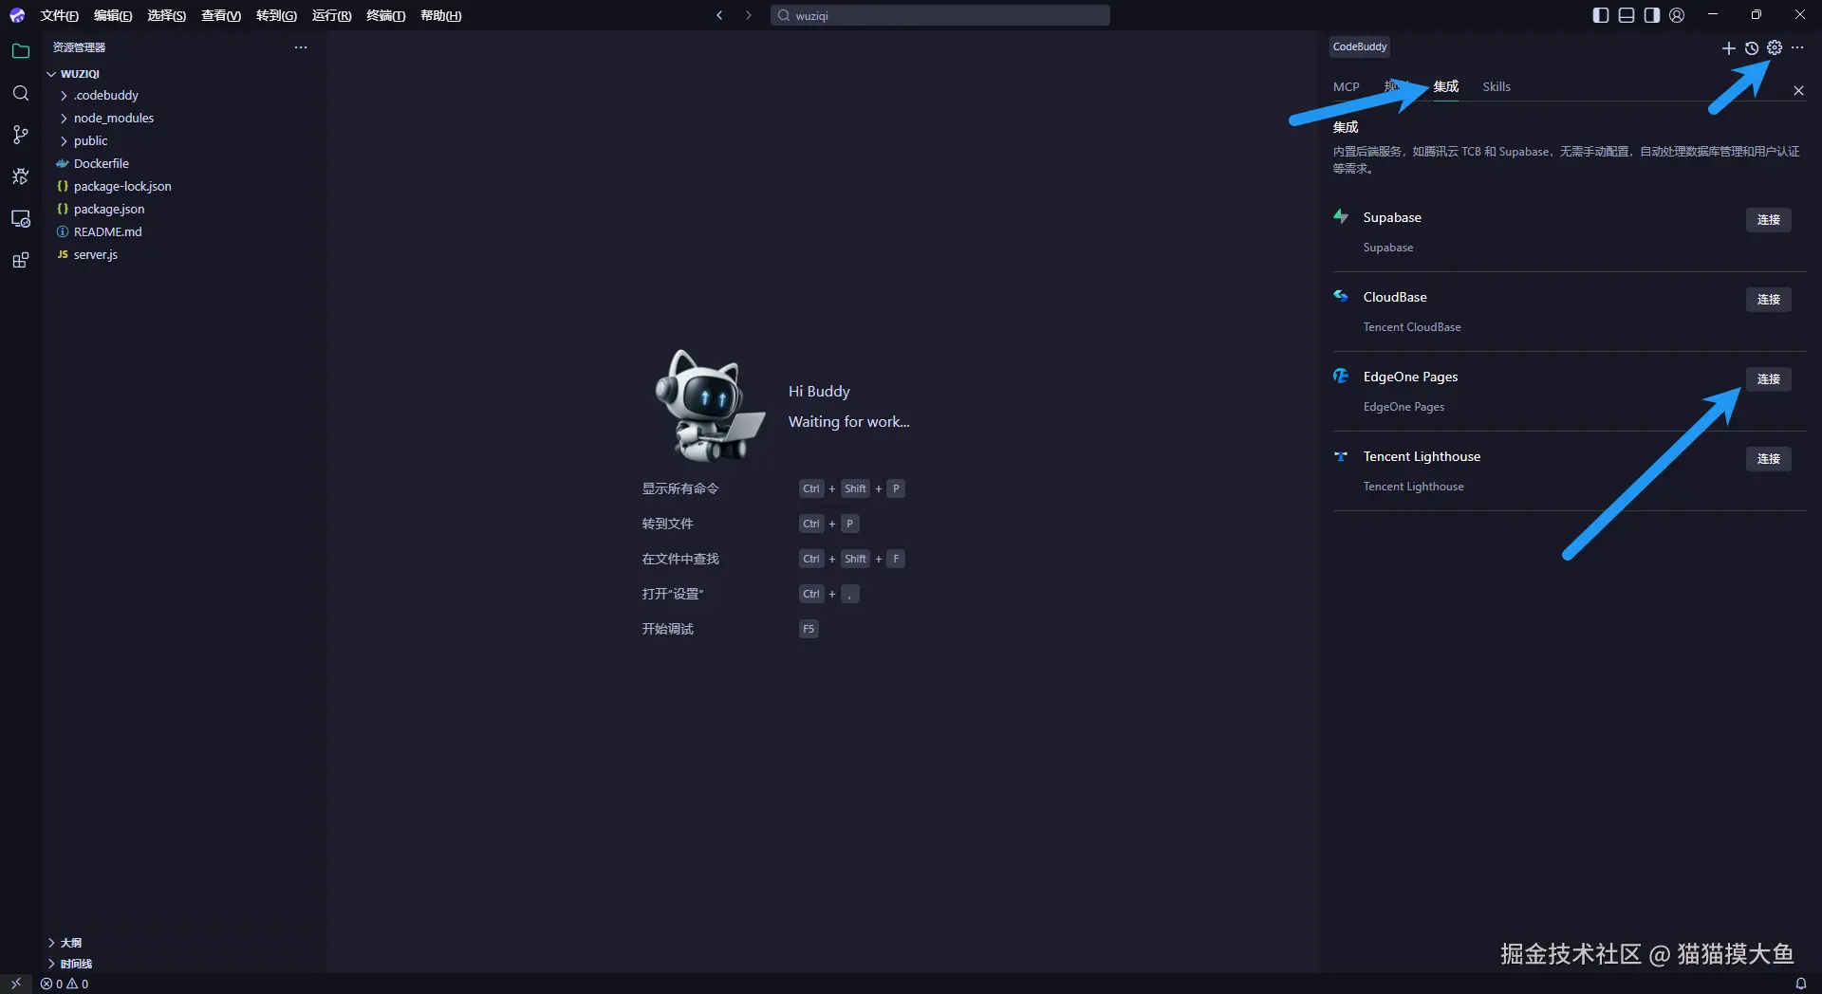This screenshot has height=994, width=1822.
Task: Connect the EdgeOne Pages integration
Action: (1768, 378)
